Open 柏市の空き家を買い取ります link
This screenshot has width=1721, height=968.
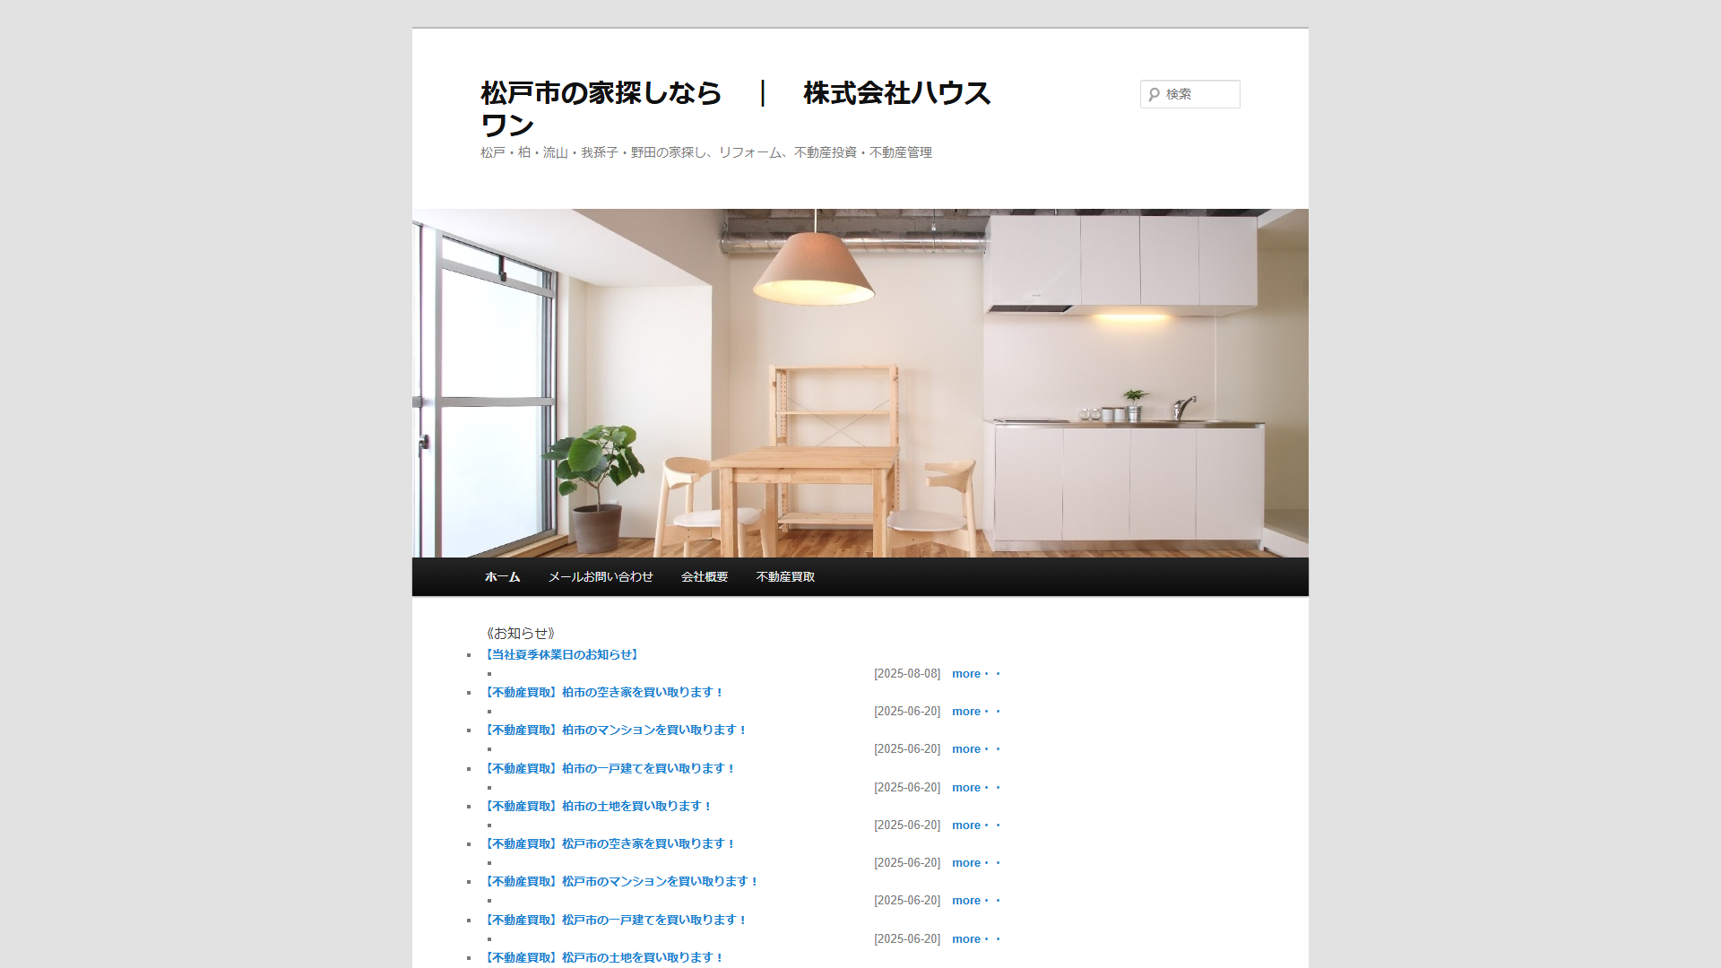pyautogui.click(x=603, y=693)
